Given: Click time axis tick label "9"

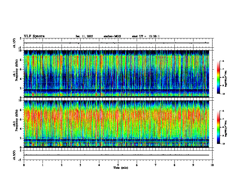Looking at the screenshot, I should tap(193, 165).
